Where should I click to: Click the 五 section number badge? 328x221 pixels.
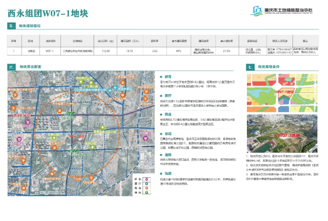point(11,25)
